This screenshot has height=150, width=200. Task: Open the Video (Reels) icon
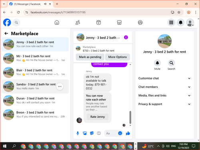click(98, 22)
